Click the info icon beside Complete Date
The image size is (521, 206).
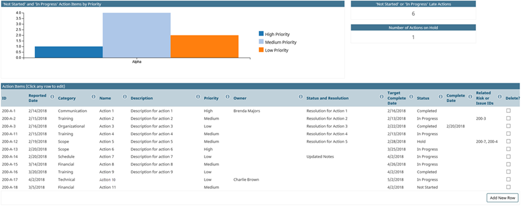click(470, 97)
